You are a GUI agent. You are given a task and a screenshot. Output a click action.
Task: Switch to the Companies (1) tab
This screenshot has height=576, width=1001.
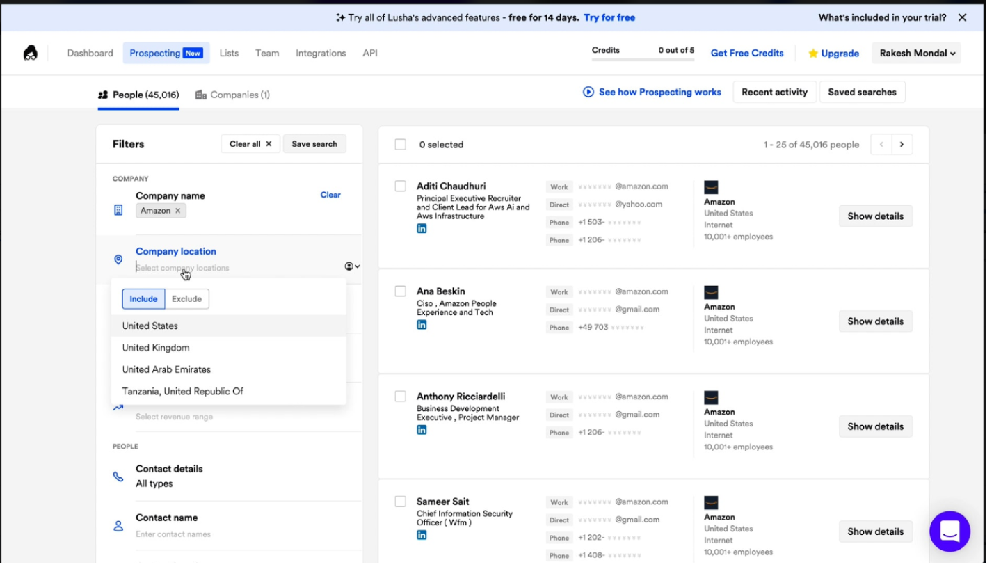point(232,95)
